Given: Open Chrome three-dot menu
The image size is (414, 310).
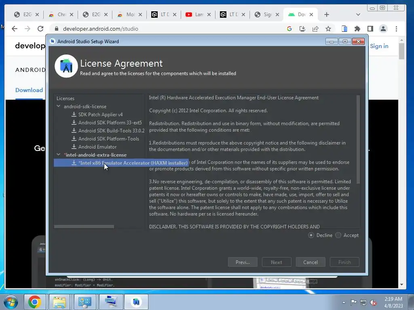Looking at the screenshot, I should pos(396,29).
